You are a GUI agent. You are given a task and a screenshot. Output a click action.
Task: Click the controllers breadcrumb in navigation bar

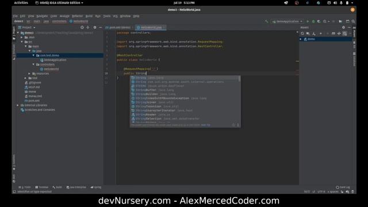(59, 21)
